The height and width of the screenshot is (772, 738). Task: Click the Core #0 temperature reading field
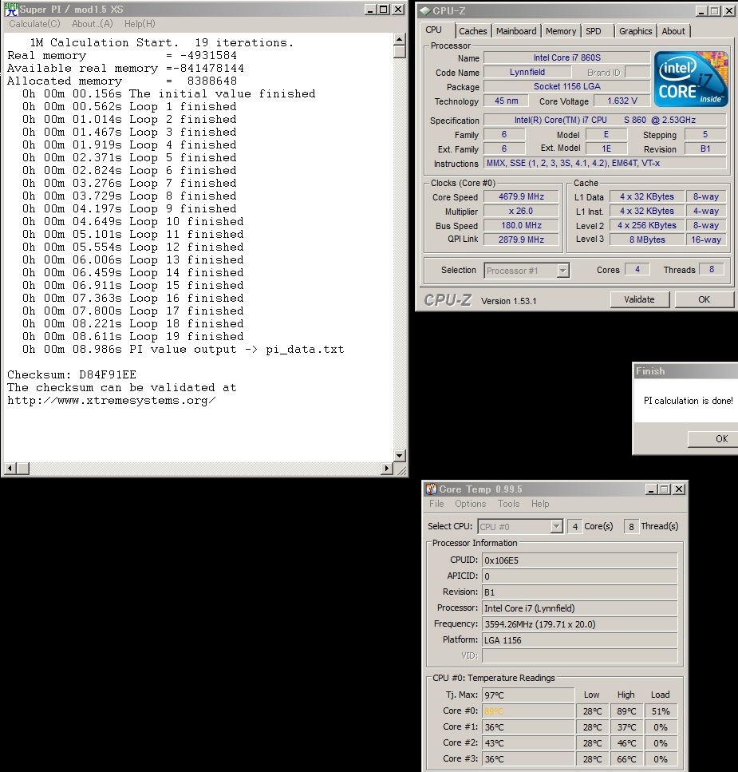[528, 711]
